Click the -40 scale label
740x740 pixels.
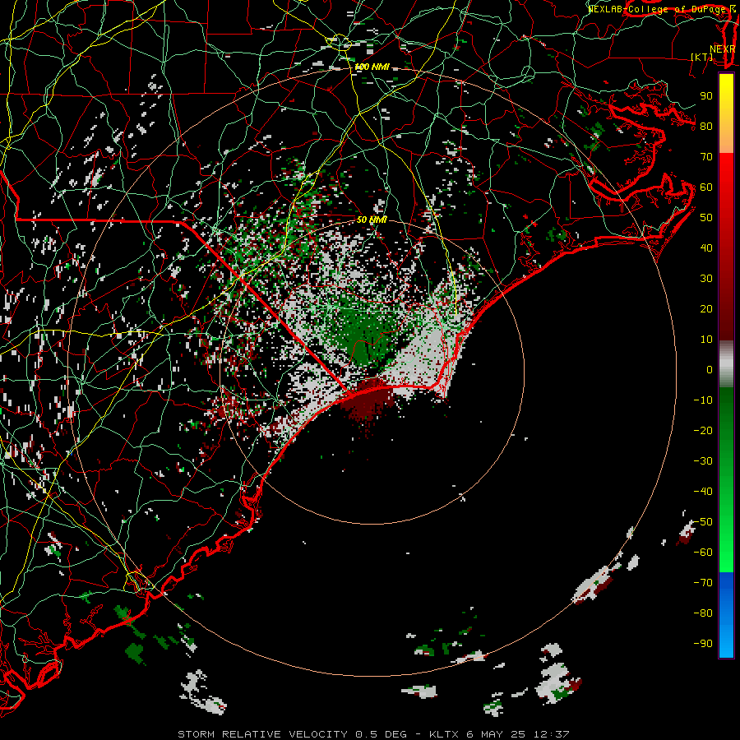(x=703, y=492)
